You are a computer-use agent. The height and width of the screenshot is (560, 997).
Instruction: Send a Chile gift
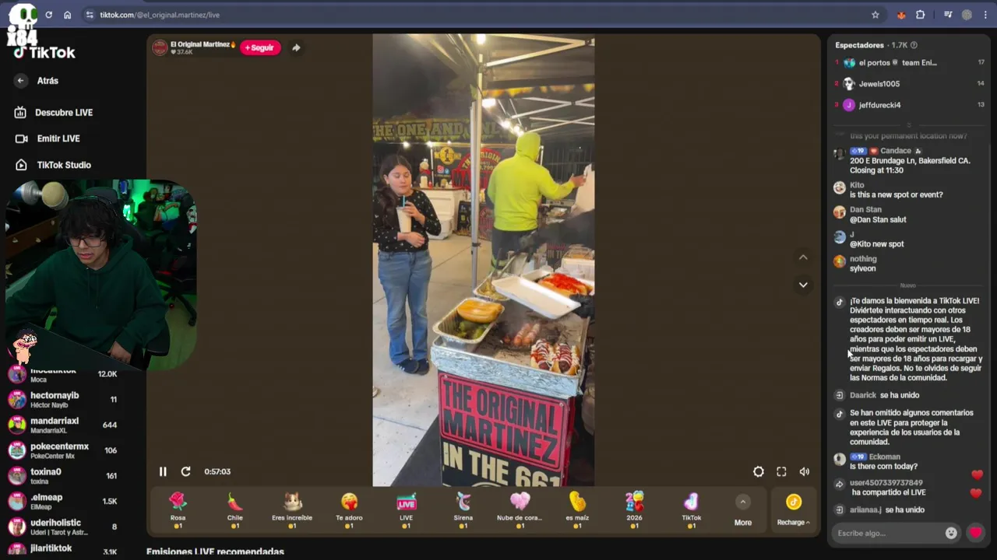(x=235, y=510)
